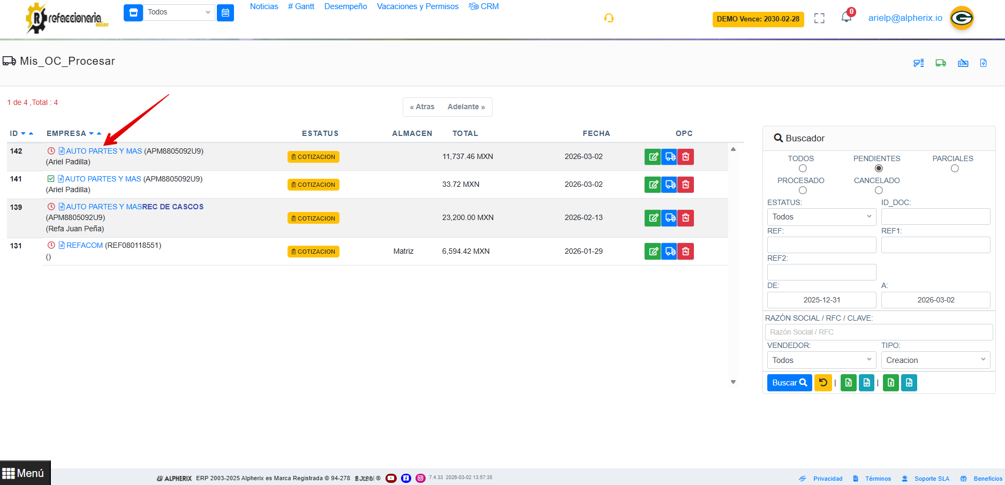Click the green truck icon at top right
The height and width of the screenshot is (485, 1005).
coord(941,63)
